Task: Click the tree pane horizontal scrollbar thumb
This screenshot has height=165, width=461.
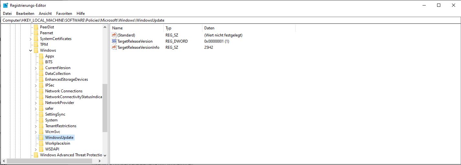Action: pyautogui.click(x=49, y=161)
